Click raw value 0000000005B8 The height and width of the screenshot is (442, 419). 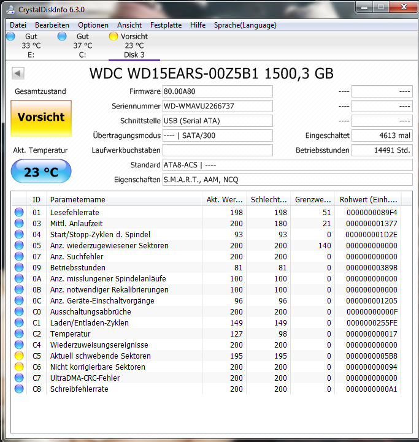point(372,356)
